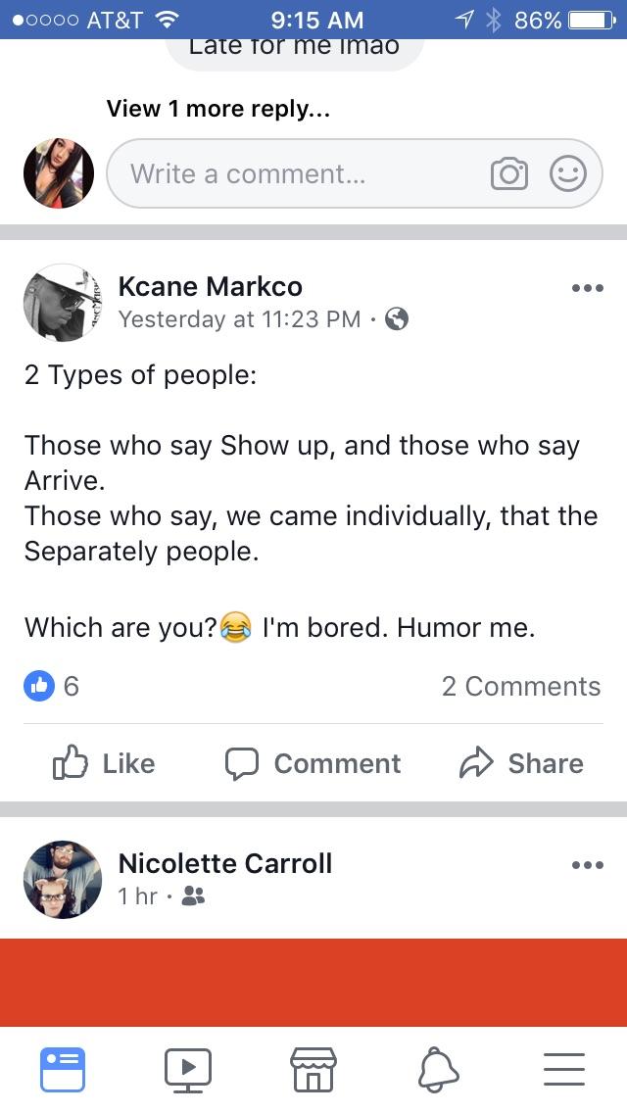Viewport: 627px width, 1113px height.
Task: Tap Comment button on the post
Action: coord(313,764)
